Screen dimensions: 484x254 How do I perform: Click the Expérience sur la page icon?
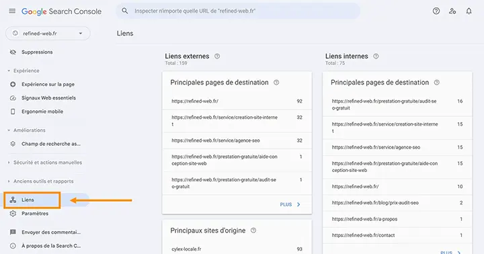[x=13, y=84]
